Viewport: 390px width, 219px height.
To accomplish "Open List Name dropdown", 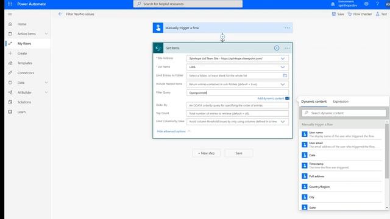I will (283, 67).
